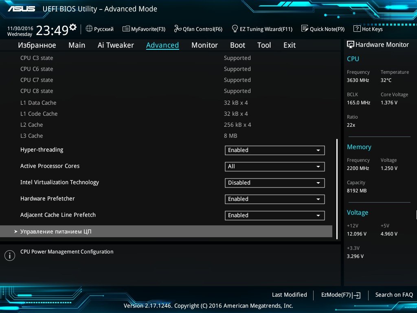Click the Hot Keys question mark icon
The width and height of the screenshot is (417, 313).
(x=357, y=29)
